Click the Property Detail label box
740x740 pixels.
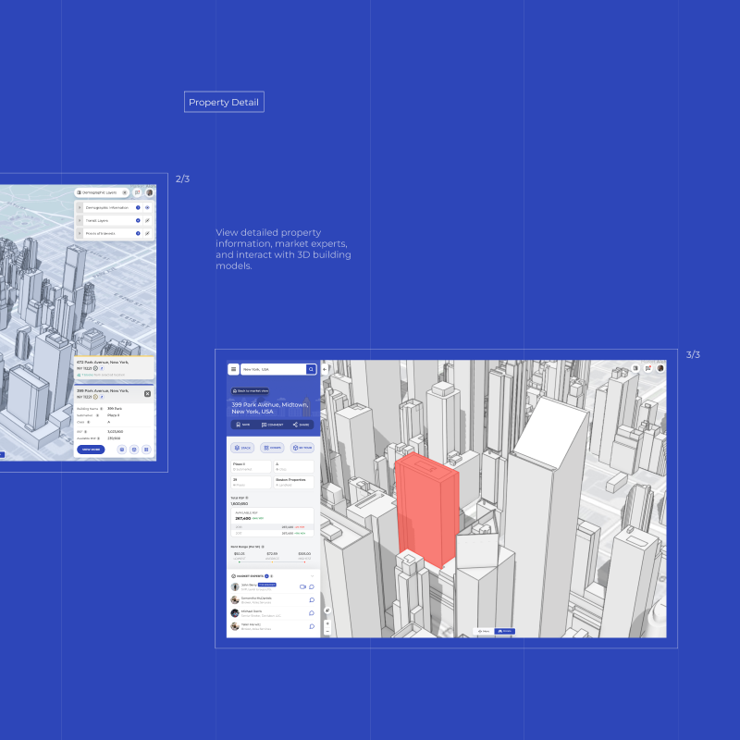(224, 102)
